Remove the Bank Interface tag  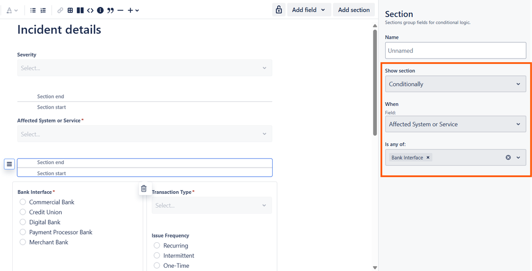pos(428,158)
